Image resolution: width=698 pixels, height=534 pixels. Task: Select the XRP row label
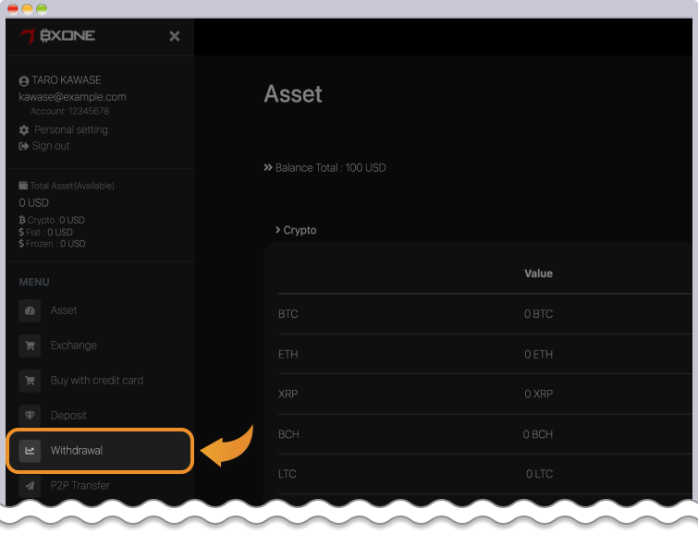pyautogui.click(x=288, y=394)
